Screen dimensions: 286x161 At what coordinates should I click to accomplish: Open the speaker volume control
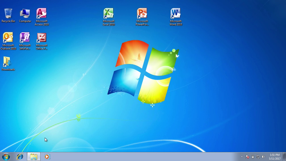click(264, 157)
